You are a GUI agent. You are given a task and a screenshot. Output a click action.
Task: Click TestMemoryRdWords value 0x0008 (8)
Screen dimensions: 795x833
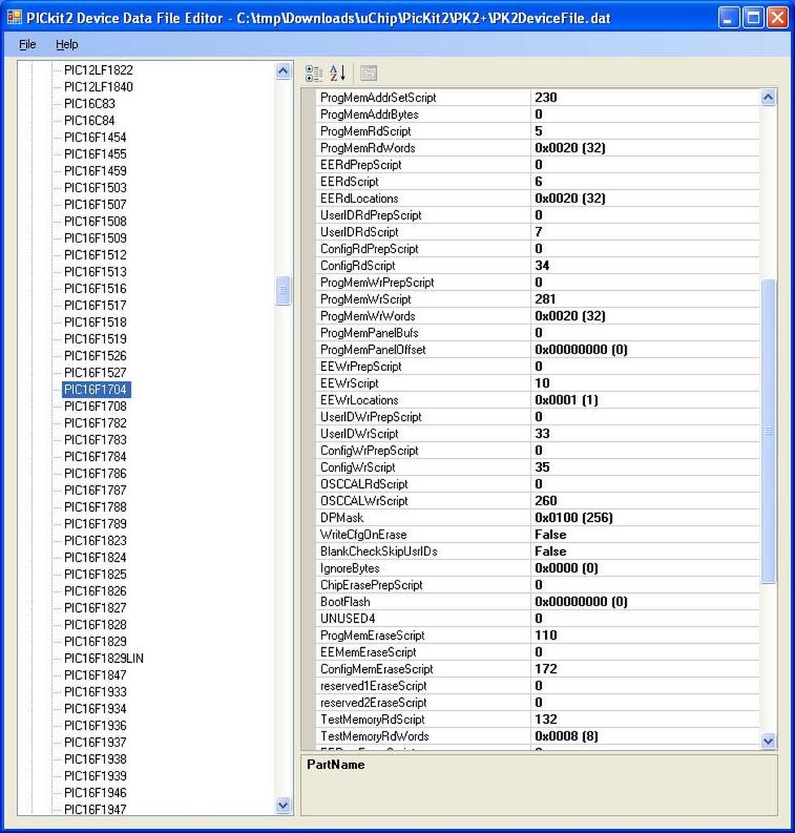point(566,736)
